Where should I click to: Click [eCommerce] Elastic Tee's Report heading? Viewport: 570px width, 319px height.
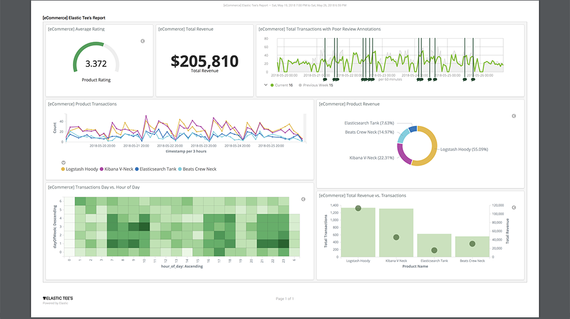point(74,18)
